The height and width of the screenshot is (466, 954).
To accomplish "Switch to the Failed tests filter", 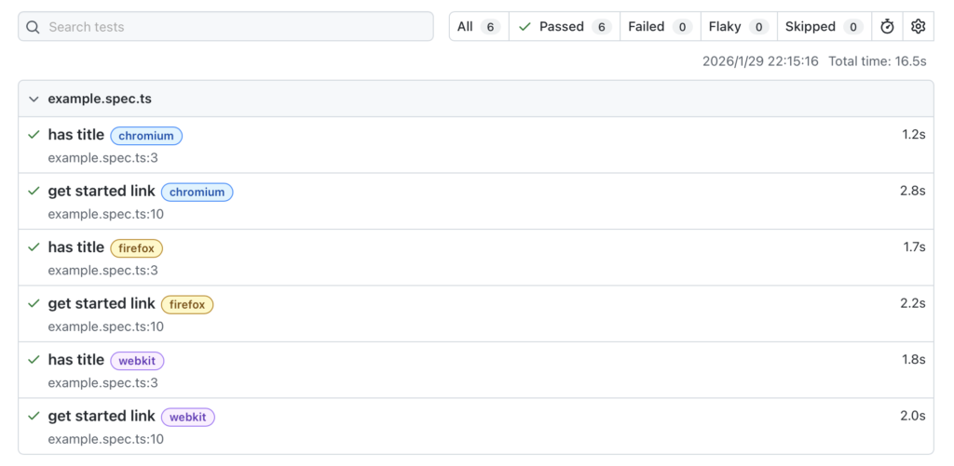I will 658,27.
